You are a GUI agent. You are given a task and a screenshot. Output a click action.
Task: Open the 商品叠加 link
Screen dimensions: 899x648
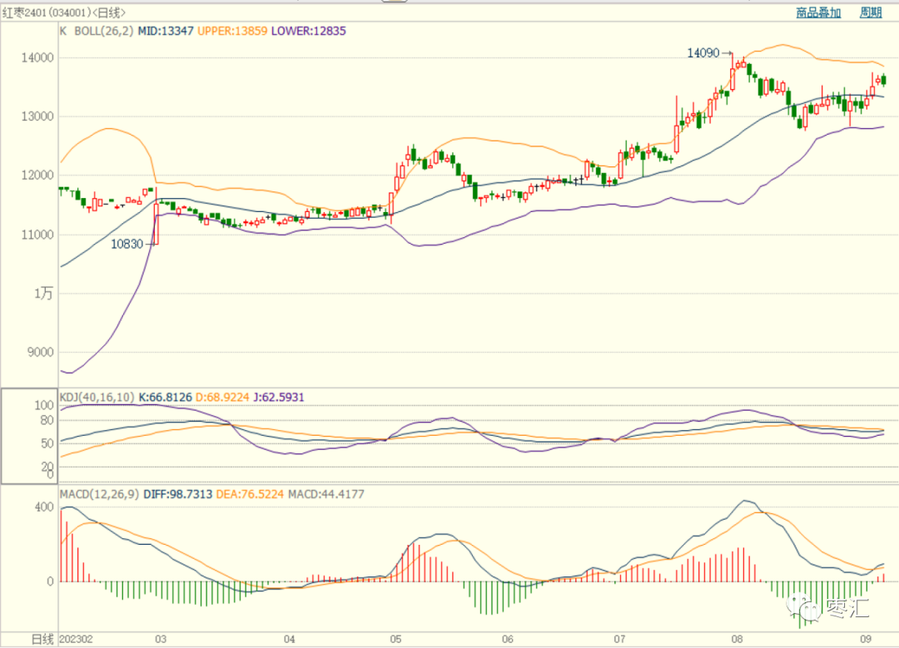coord(818,12)
